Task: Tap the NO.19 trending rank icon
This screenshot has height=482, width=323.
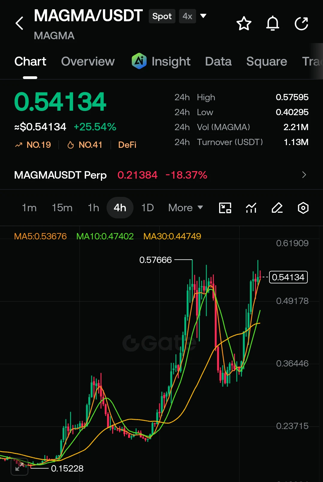Action: click(19, 145)
